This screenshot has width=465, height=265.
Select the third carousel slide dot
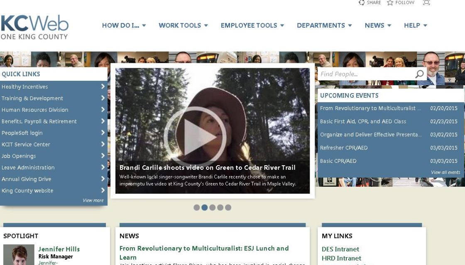tap(212, 207)
